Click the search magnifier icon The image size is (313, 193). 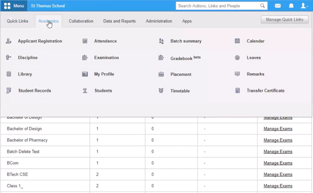(x=263, y=6)
